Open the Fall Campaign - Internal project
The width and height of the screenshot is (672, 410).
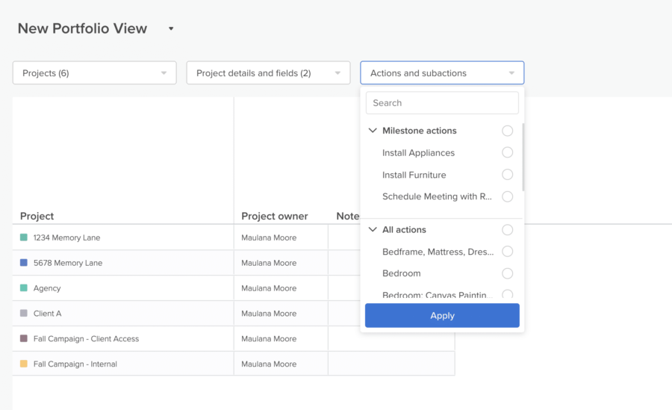pyautogui.click(x=75, y=364)
